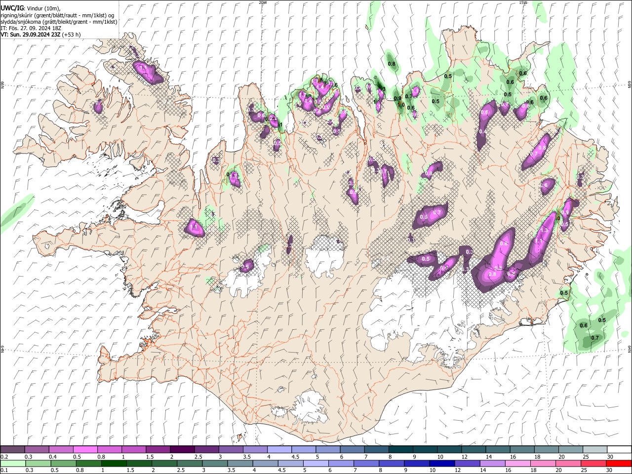The width and height of the screenshot is (632, 474).
Task: Click the 'UWC/IG: Vindur (10m),' title text
Action: pos(31,8)
